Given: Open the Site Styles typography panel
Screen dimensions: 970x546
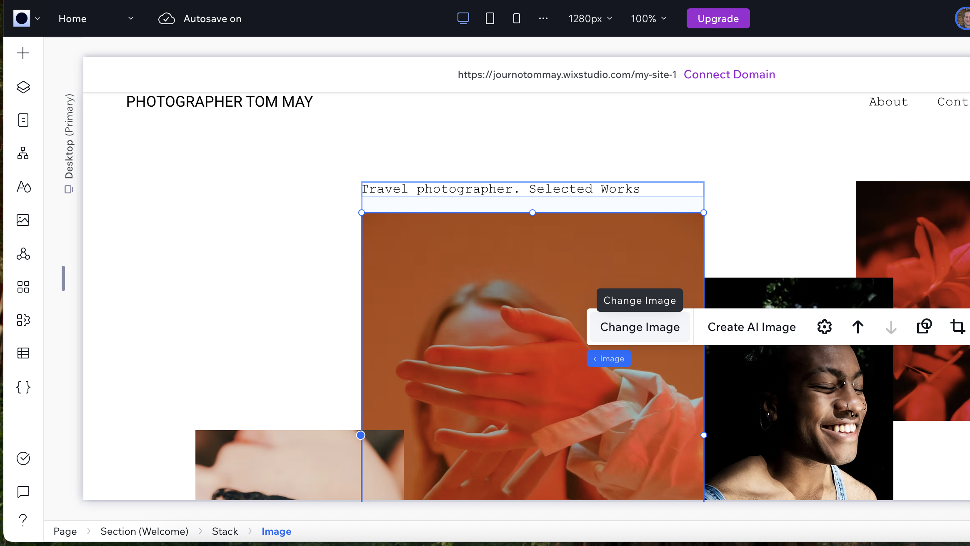Looking at the screenshot, I should point(23,187).
